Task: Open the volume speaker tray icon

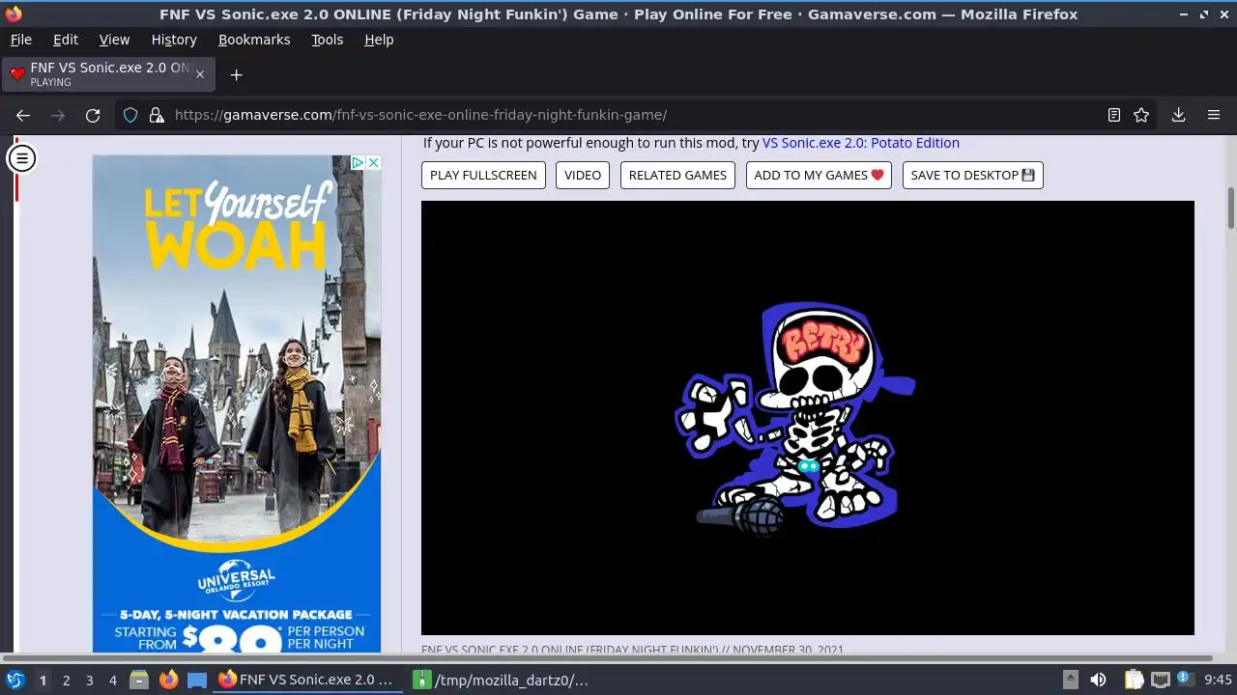Action: [x=1098, y=681]
